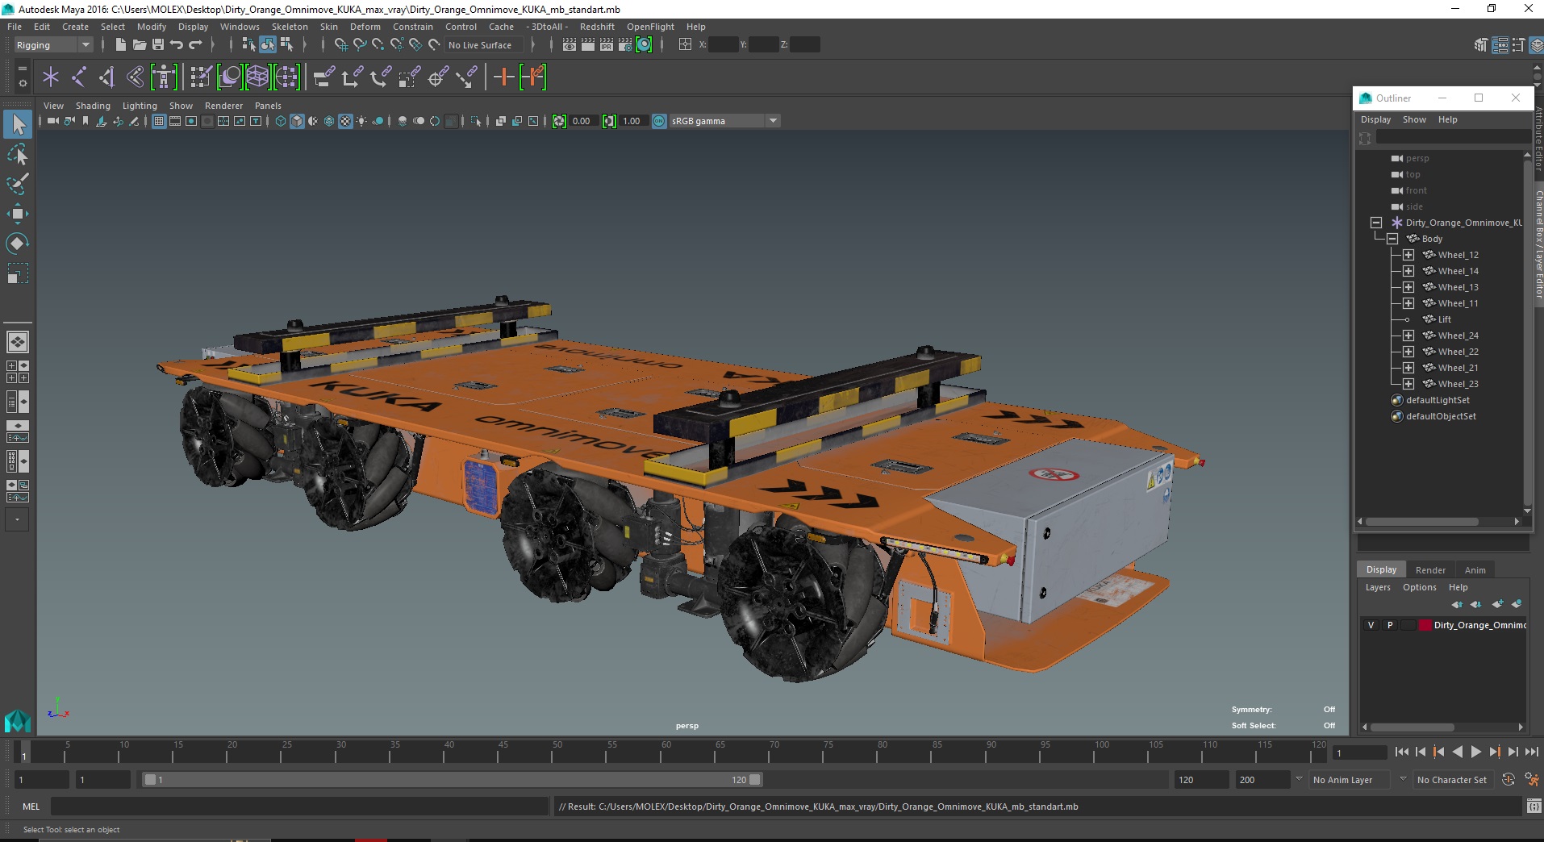Click the MEL command input field
This screenshot has width=1544, height=842.
tap(299, 807)
